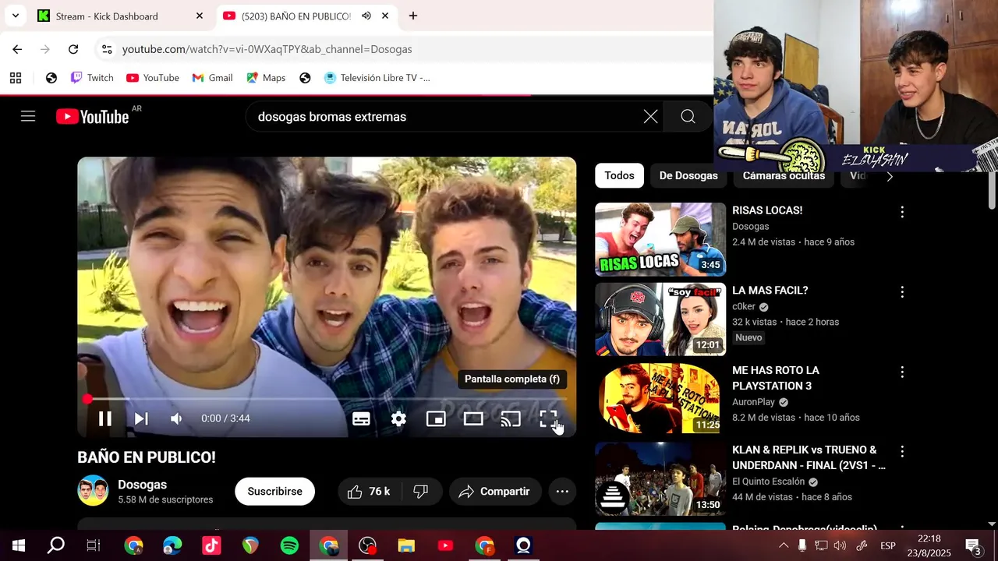Run search with magnifier button
998x561 pixels.
(688, 117)
